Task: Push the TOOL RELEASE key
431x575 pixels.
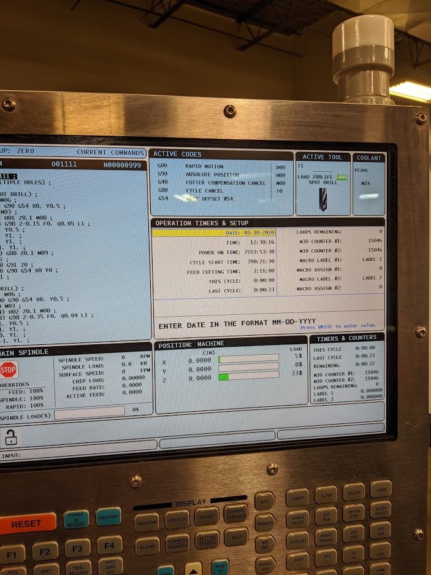Action: pos(78,568)
